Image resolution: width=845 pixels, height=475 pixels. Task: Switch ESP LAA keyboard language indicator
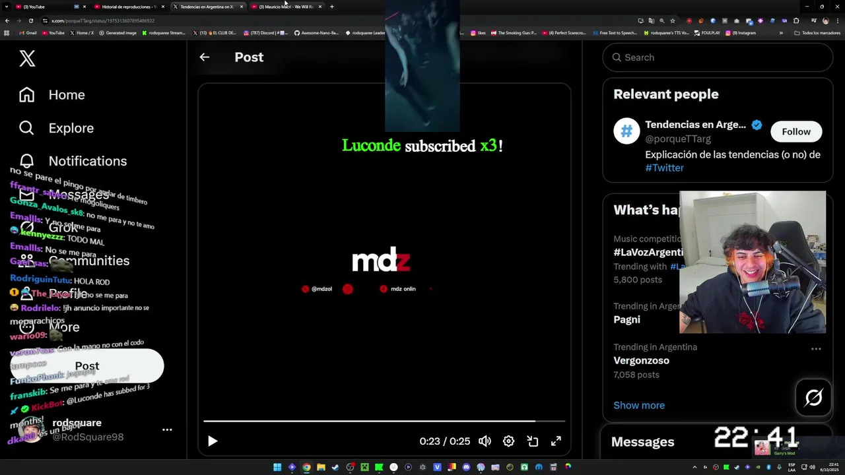tap(792, 467)
